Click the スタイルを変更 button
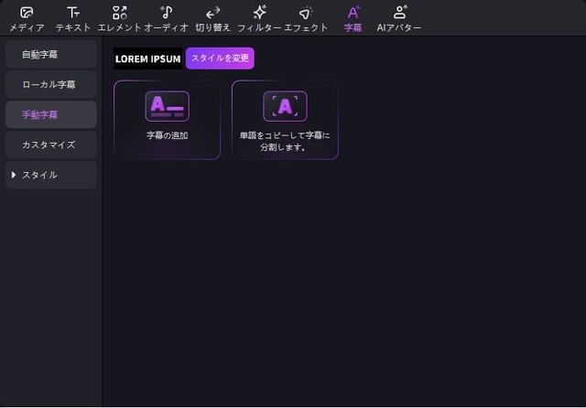This screenshot has height=408, width=586. [x=220, y=59]
